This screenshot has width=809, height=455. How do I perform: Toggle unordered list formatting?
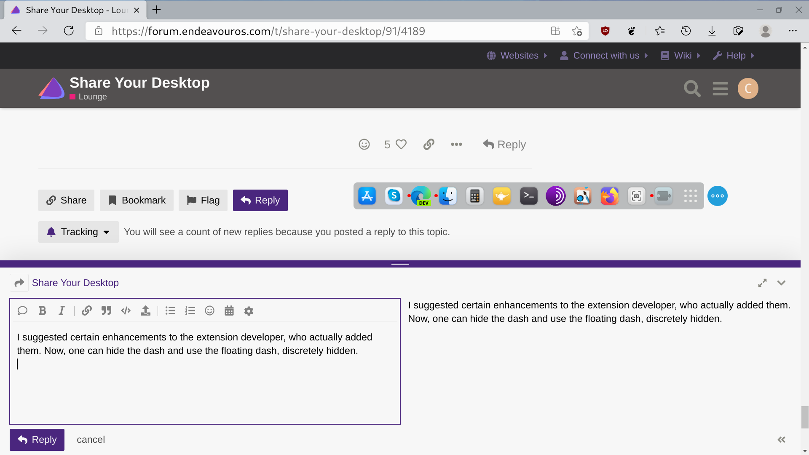(171, 310)
